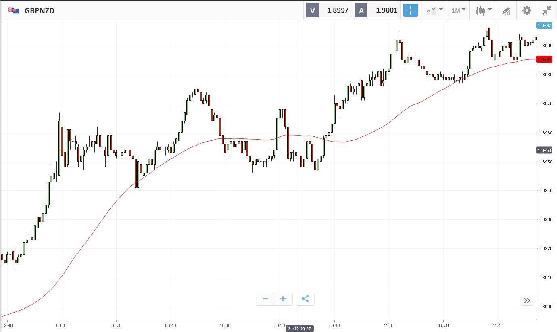Click the blue current price label 1.8997
The height and width of the screenshot is (332, 557).
[544, 25]
